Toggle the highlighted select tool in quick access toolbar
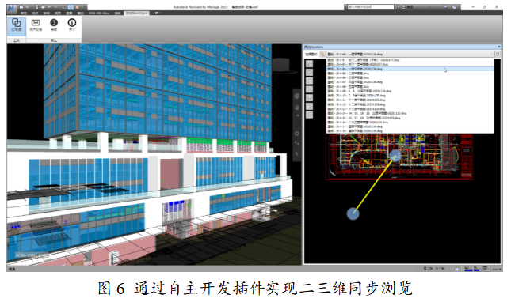The height and width of the screenshot is (302, 511). coord(71,7)
